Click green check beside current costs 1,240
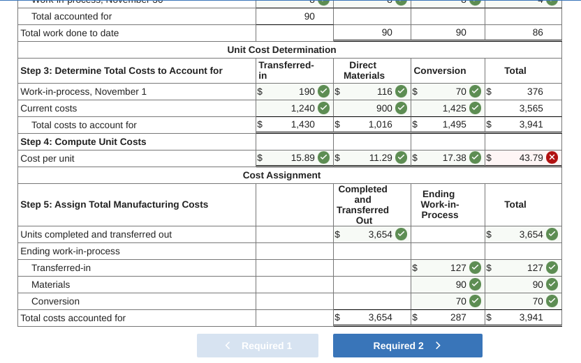581x363 pixels. [x=324, y=108]
